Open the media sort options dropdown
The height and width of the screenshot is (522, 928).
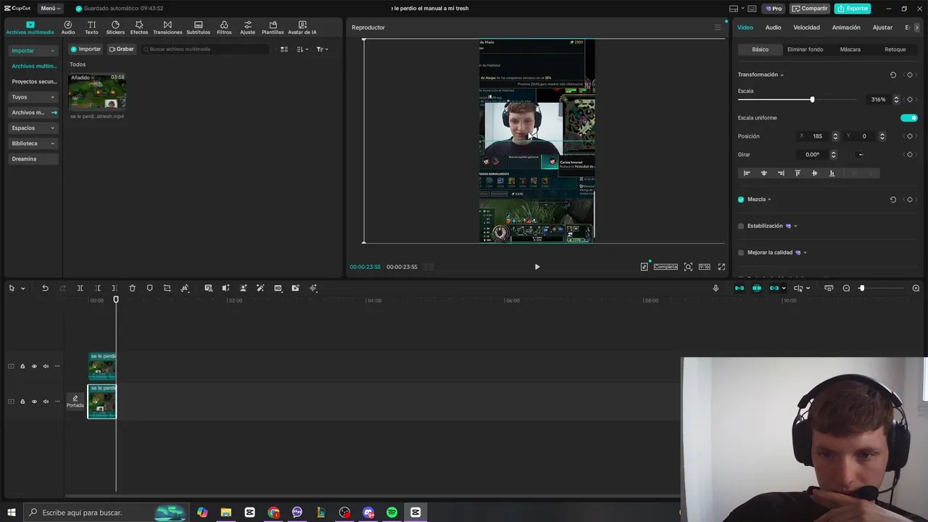pos(303,49)
